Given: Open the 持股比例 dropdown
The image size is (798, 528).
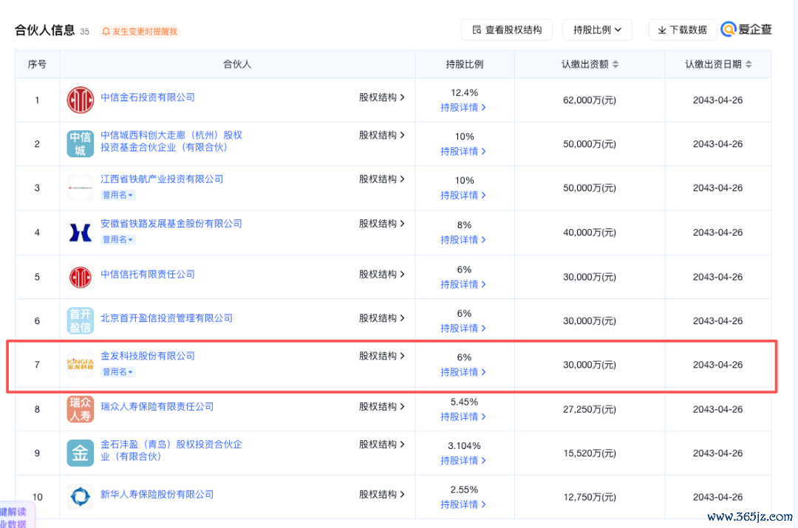Looking at the screenshot, I should (x=597, y=30).
